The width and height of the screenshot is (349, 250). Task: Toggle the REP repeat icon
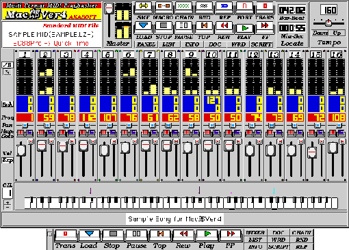(224, 8)
